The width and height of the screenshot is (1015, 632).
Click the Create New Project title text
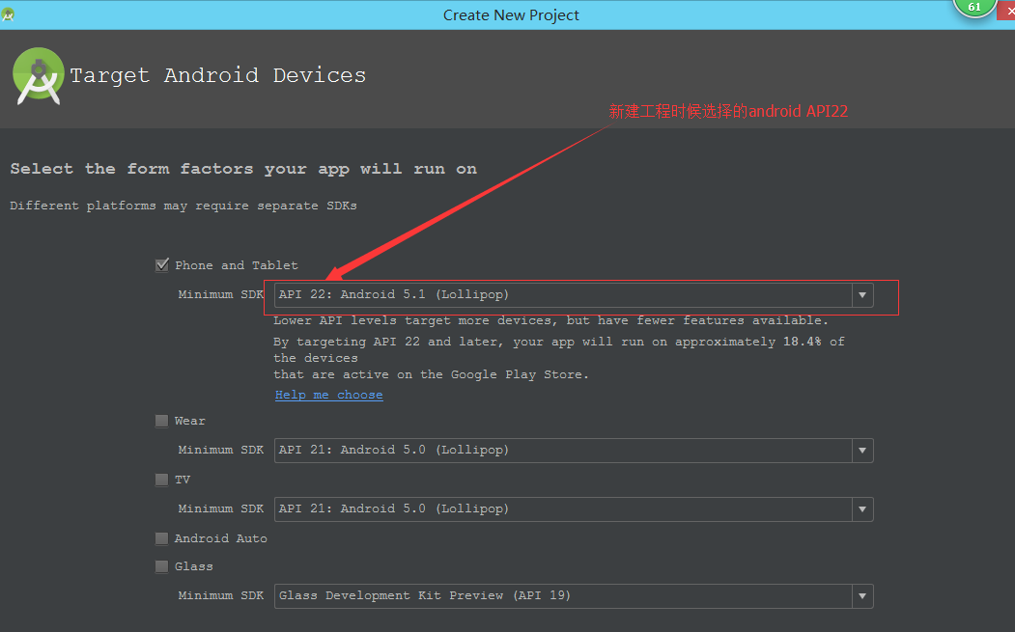pos(511,14)
